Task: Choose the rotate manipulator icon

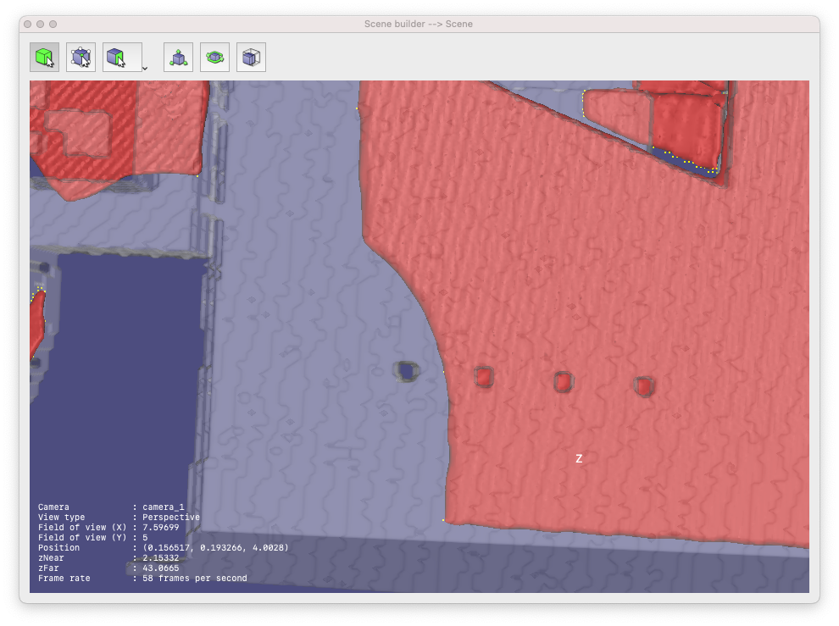Action: coord(214,57)
